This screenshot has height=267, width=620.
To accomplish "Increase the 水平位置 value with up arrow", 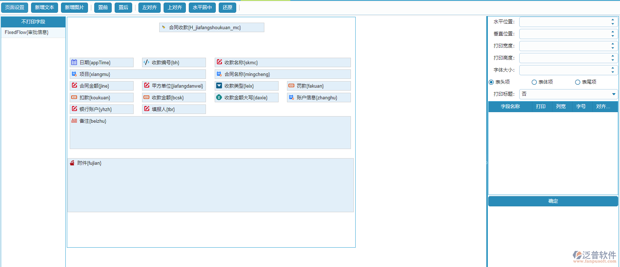I will tap(612, 20).
